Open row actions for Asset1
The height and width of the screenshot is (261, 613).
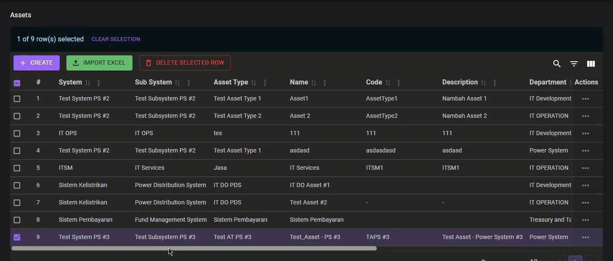click(x=585, y=99)
